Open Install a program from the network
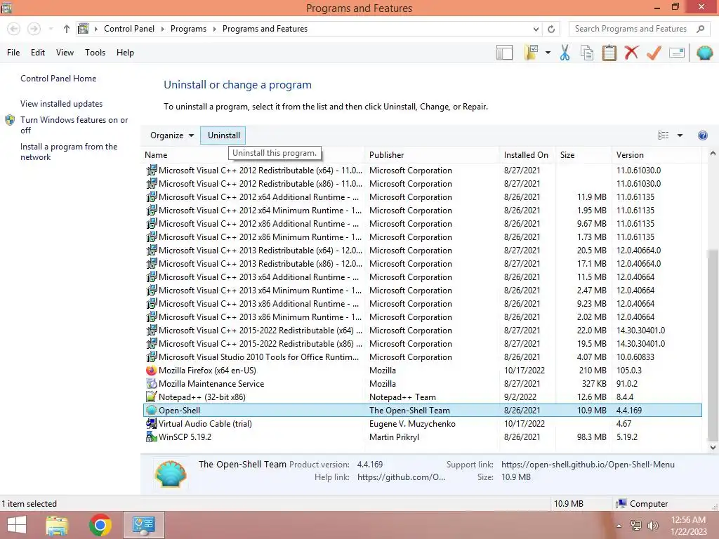The image size is (719, 539). point(69,152)
